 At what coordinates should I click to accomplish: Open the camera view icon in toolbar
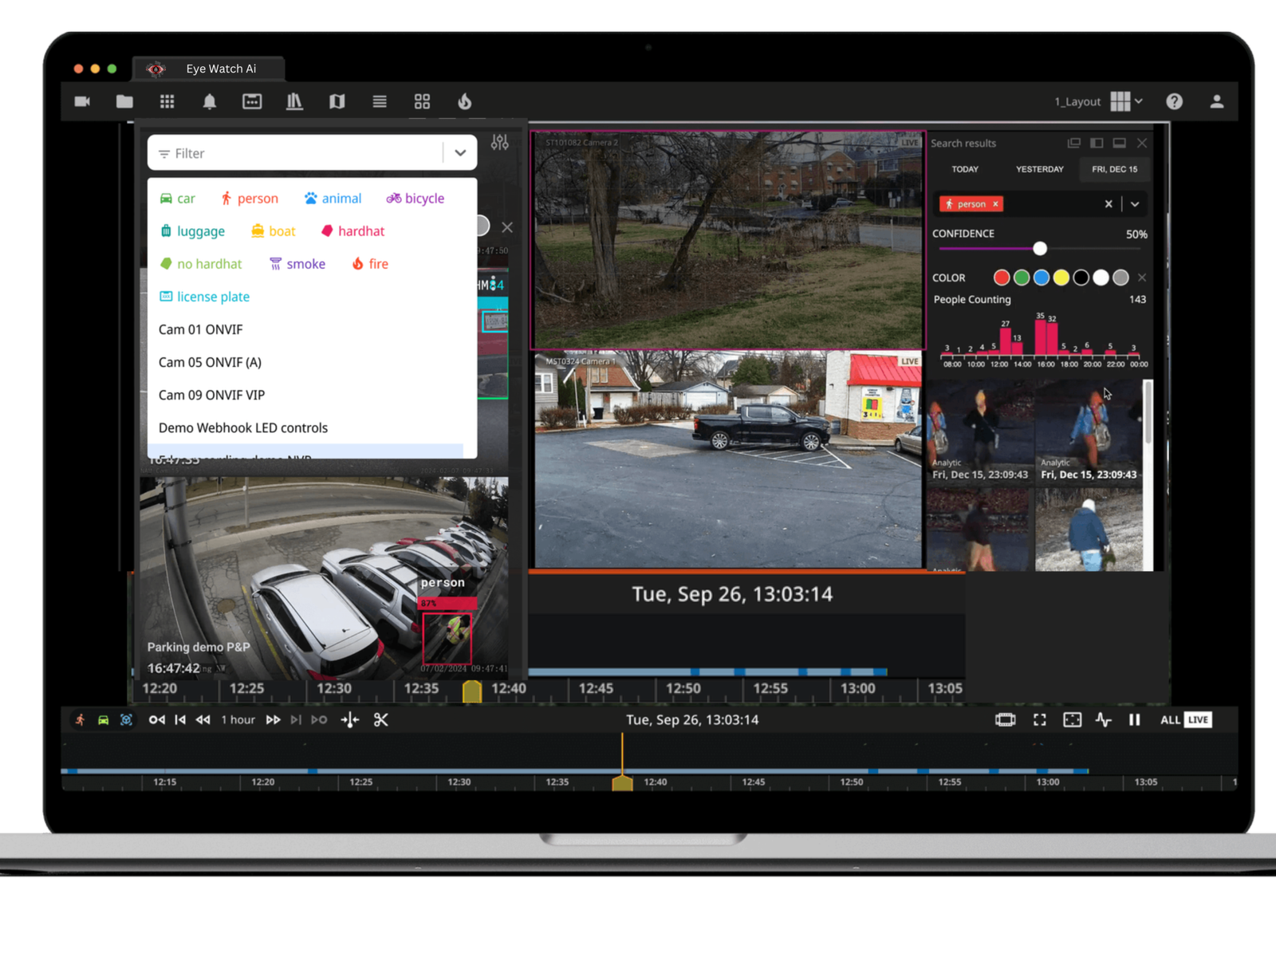click(x=82, y=101)
